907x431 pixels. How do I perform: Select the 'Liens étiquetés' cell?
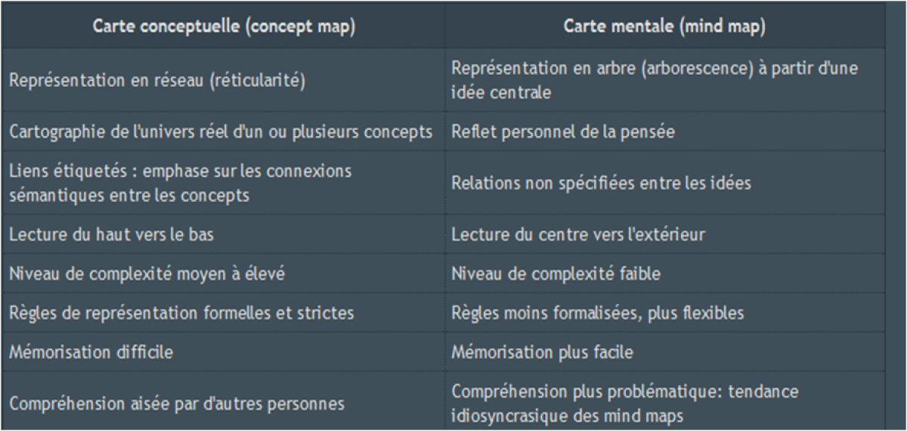pyautogui.click(x=224, y=183)
